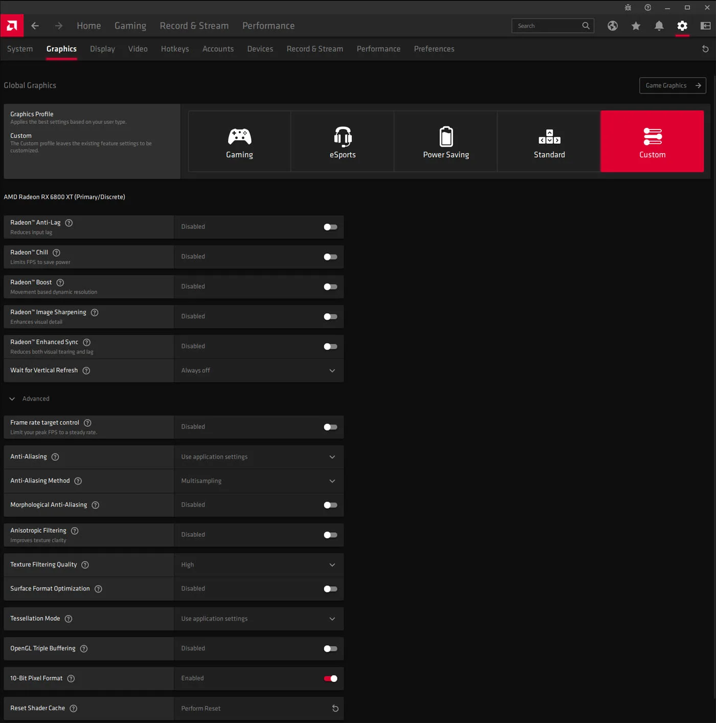716x723 pixels.
Task: Show help for Anti-Aliasing Method
Action: [78, 481]
